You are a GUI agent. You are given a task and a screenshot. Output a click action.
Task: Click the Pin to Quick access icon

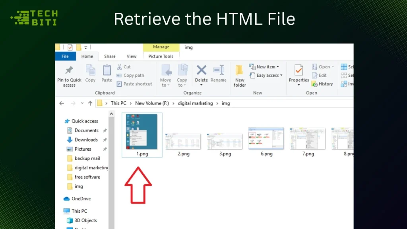69,76
